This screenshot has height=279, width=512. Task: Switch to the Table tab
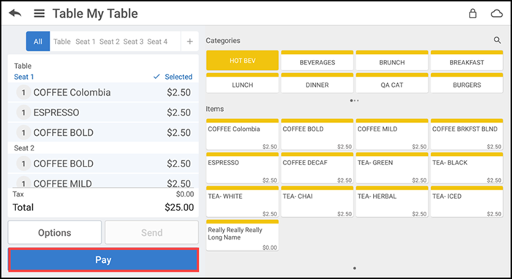[62, 42]
